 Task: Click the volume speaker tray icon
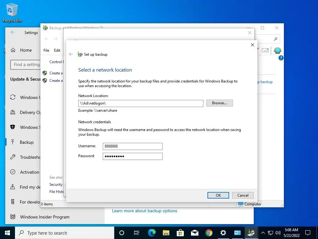[x=278, y=233]
